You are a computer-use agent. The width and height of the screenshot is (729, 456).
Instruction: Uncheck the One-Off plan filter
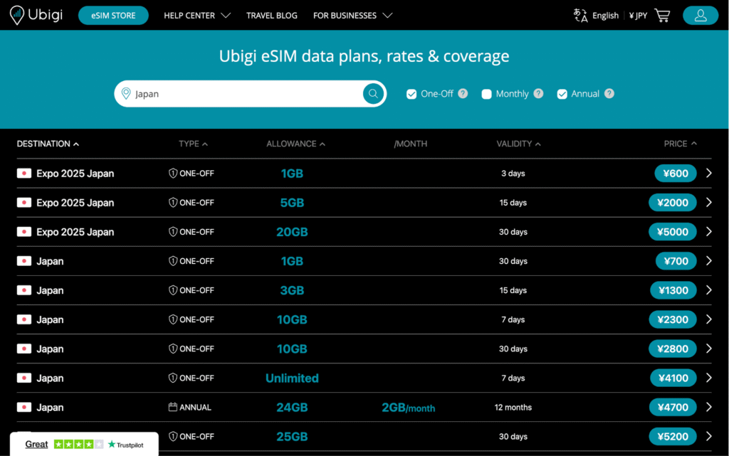pos(411,94)
